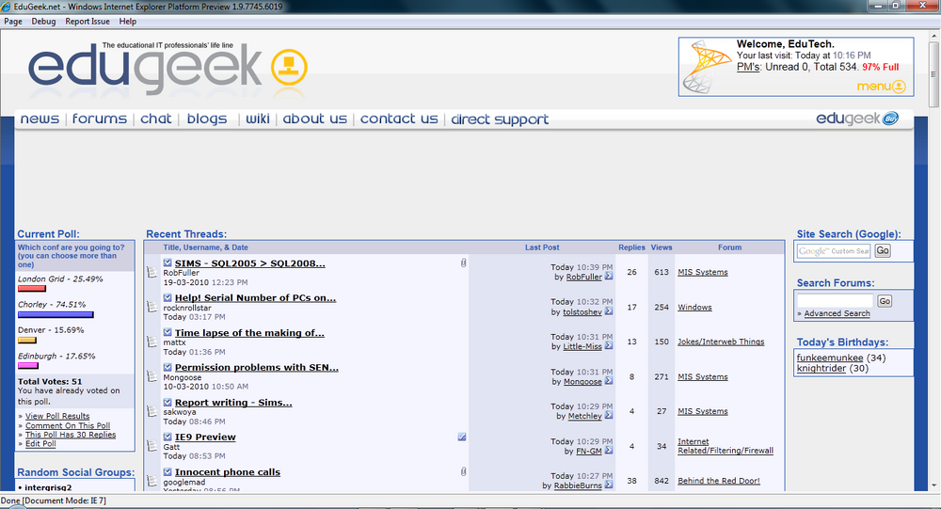This screenshot has width=941, height=509.
Task: Click the Edit Poll link
Action: pos(40,443)
